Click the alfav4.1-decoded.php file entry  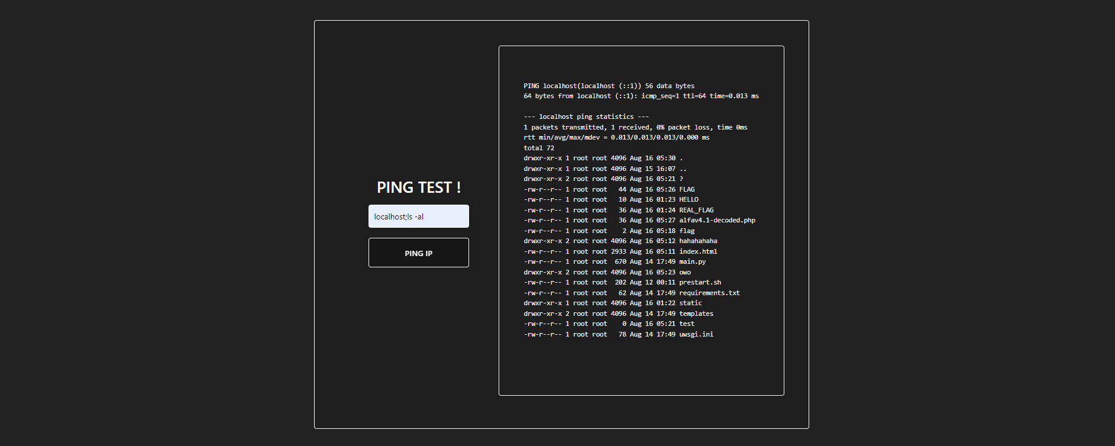717,220
